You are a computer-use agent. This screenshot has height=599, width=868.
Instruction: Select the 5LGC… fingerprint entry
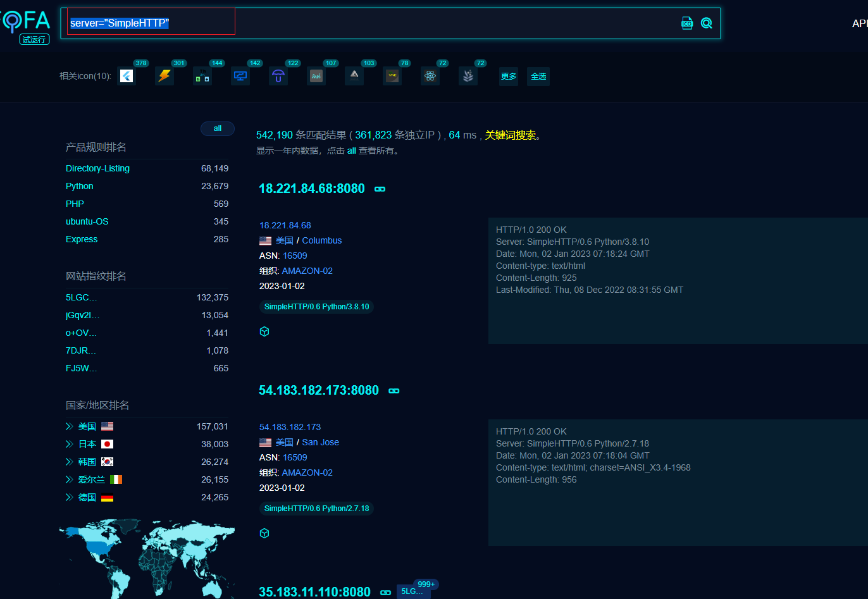pyautogui.click(x=82, y=297)
